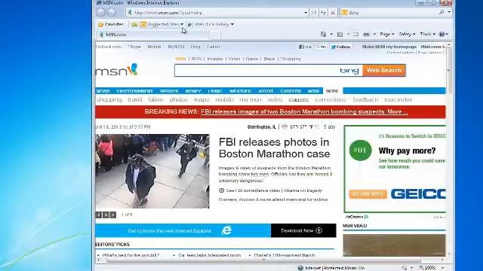Click the Internet Explorer logo in blue banner
Screen dimensions: 483x271
(x=226, y=230)
